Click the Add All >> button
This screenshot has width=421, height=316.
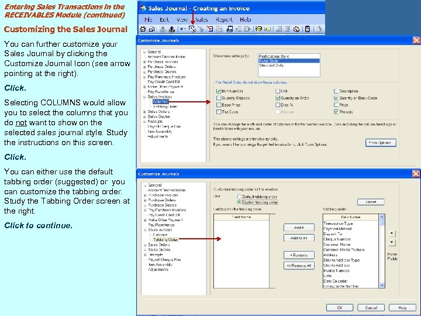click(x=299, y=238)
